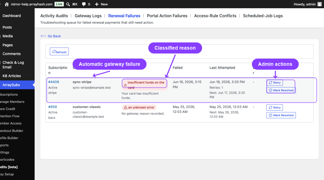Click the plus icon next to New
The height and width of the screenshot is (180, 324).
[97, 4]
